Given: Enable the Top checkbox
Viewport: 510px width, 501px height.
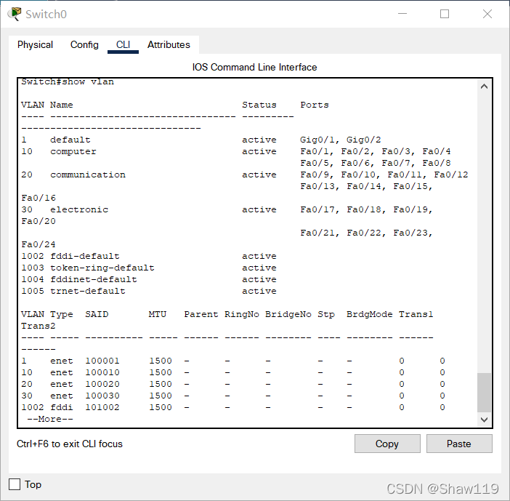Looking at the screenshot, I should pyautogui.click(x=15, y=484).
